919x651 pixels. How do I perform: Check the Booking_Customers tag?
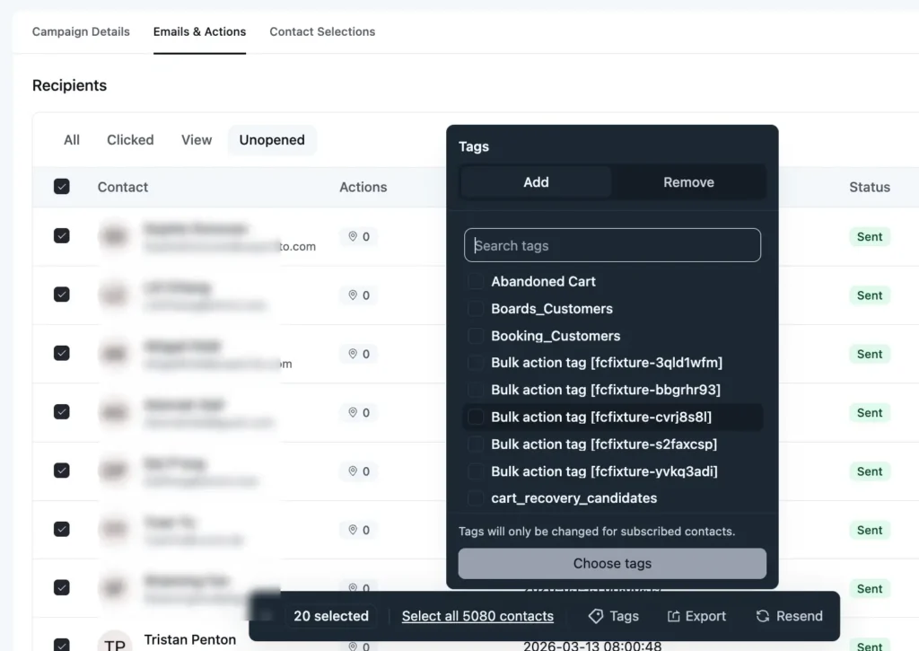476,336
